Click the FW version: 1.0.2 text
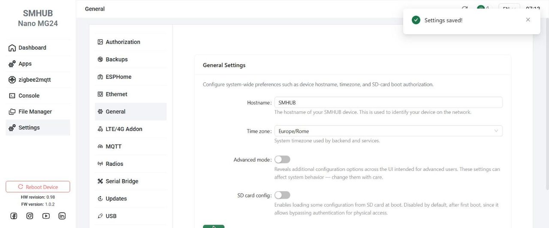The height and width of the screenshot is (228, 549). [38, 204]
